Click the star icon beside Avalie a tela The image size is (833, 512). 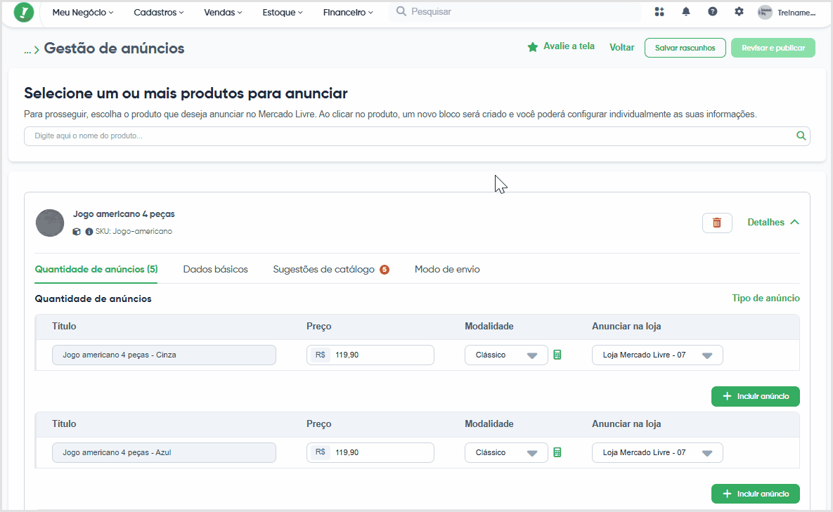pos(532,46)
